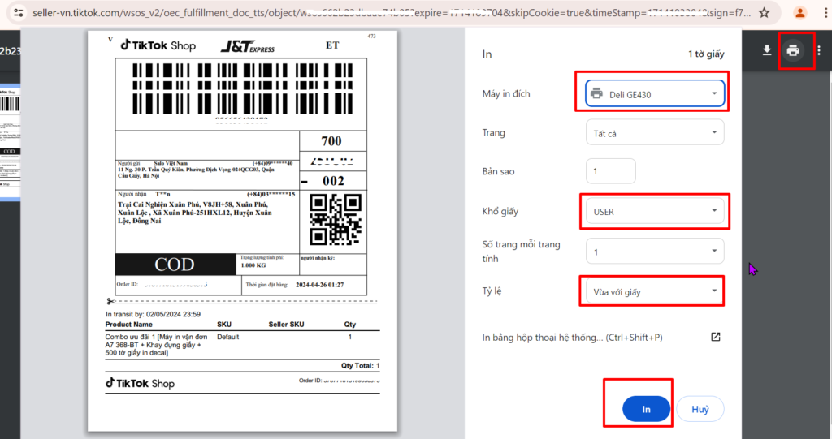832x439 pixels.
Task: Open the Máy in đích printer dropdown
Action: pyautogui.click(x=654, y=94)
